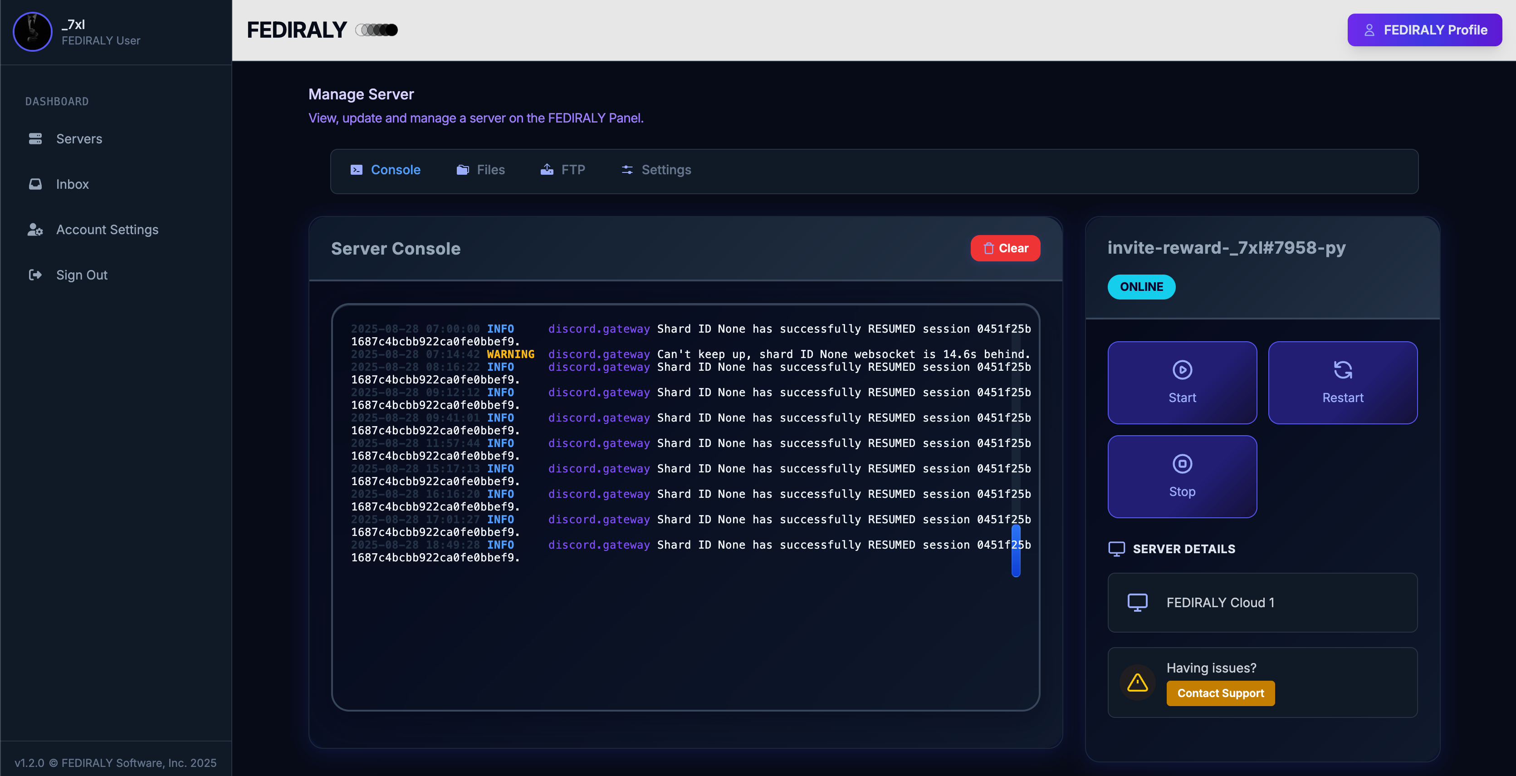
Task: Click the trash icon in Clear
Action: click(x=989, y=249)
